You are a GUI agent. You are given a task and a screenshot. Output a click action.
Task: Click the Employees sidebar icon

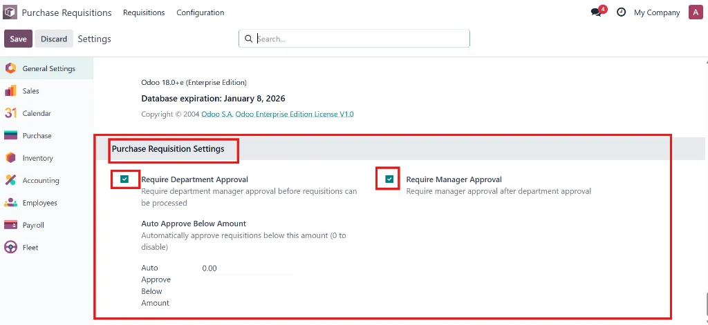coord(10,203)
